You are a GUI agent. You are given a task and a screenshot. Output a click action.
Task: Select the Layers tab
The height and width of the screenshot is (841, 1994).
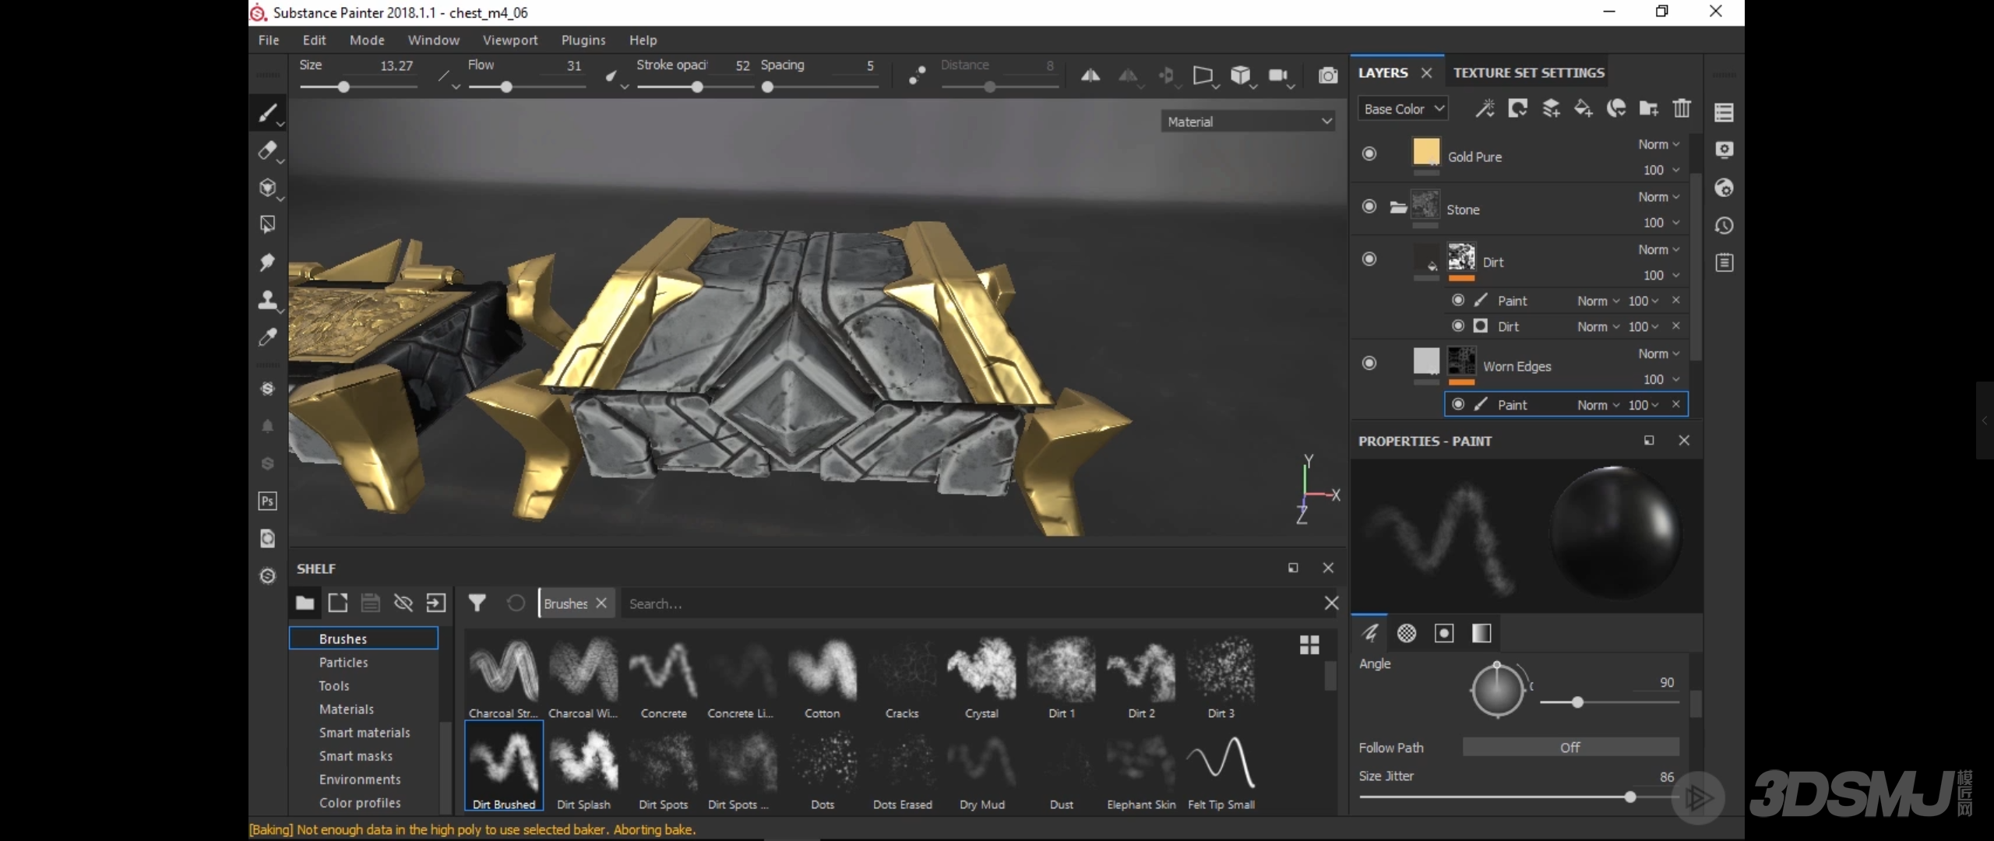[x=1383, y=72]
